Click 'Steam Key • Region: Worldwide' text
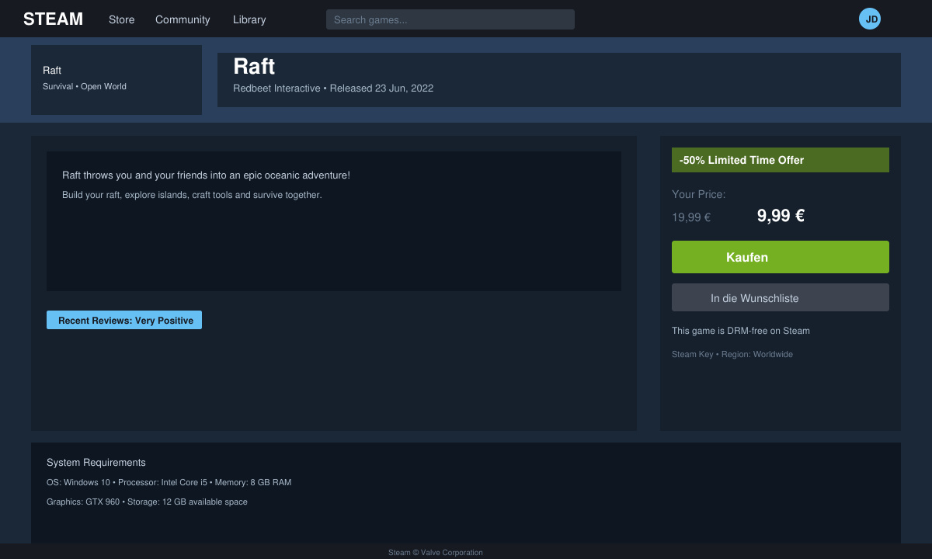This screenshot has width=932, height=559. click(732, 354)
